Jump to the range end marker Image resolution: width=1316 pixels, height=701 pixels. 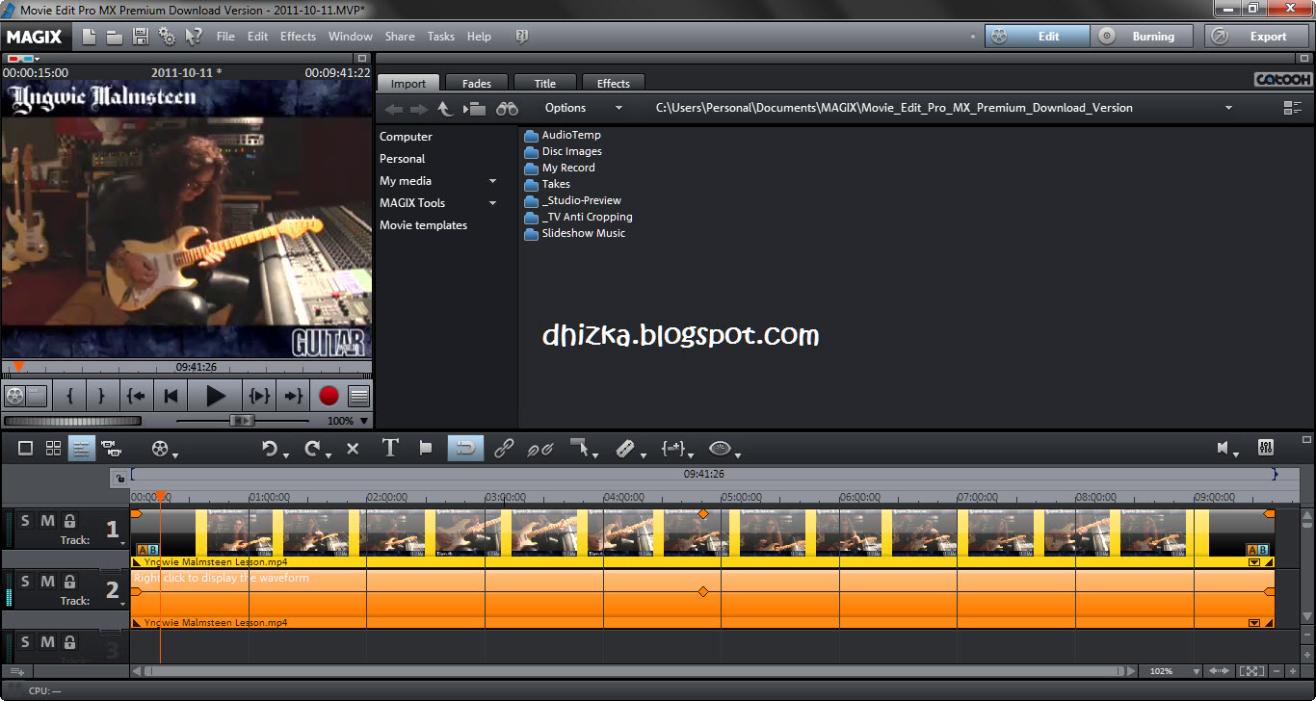click(x=293, y=396)
